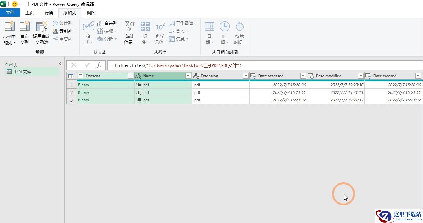Image resolution: width=423 pixels, height=223 pixels.
Task: Click into the formula bar
Action: (265, 65)
